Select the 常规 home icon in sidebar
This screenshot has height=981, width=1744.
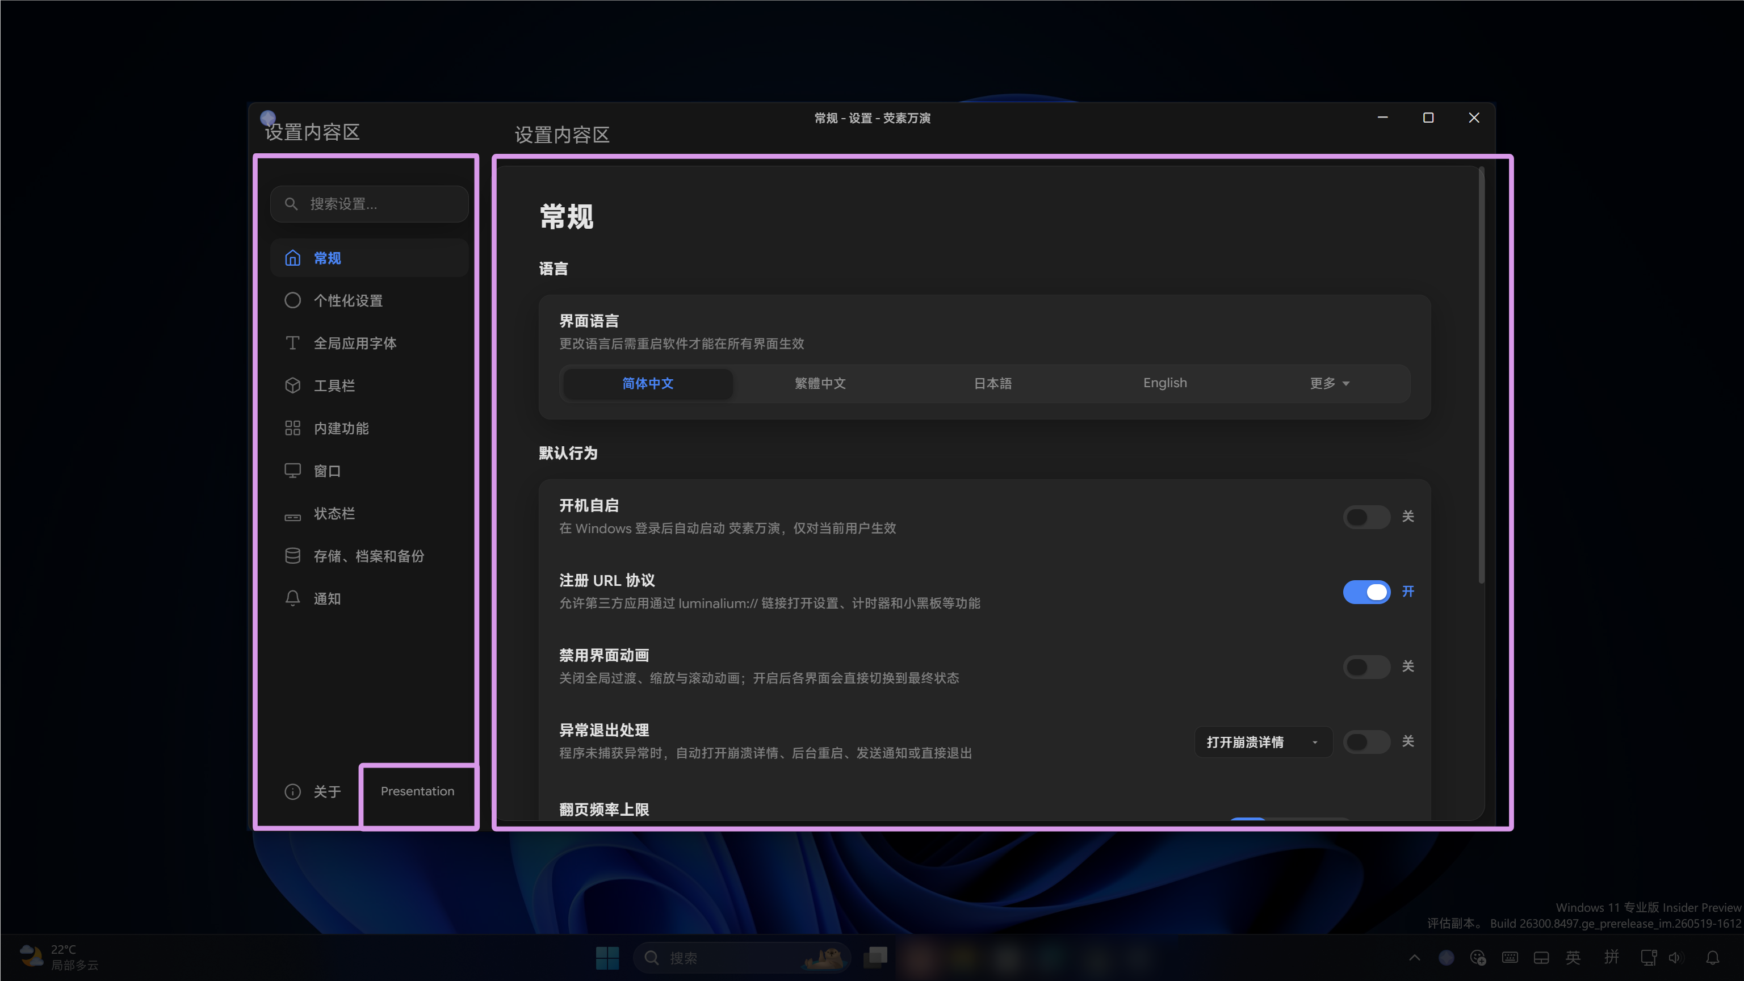point(292,258)
